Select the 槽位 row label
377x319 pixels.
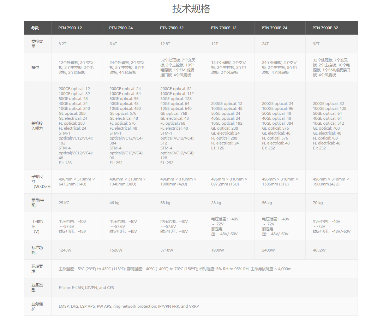tap(35, 67)
